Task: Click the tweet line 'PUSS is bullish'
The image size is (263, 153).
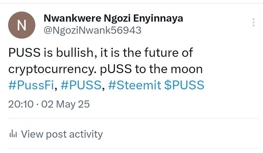Action: 53,53
